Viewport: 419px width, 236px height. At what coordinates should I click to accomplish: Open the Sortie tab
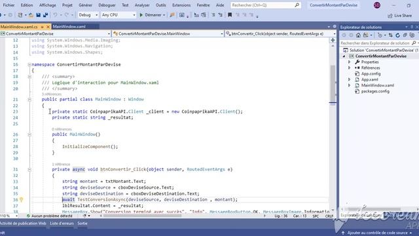[82, 223]
